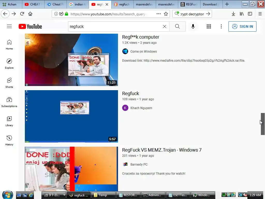Open the Windows Start orb

pyautogui.click(x=7, y=195)
